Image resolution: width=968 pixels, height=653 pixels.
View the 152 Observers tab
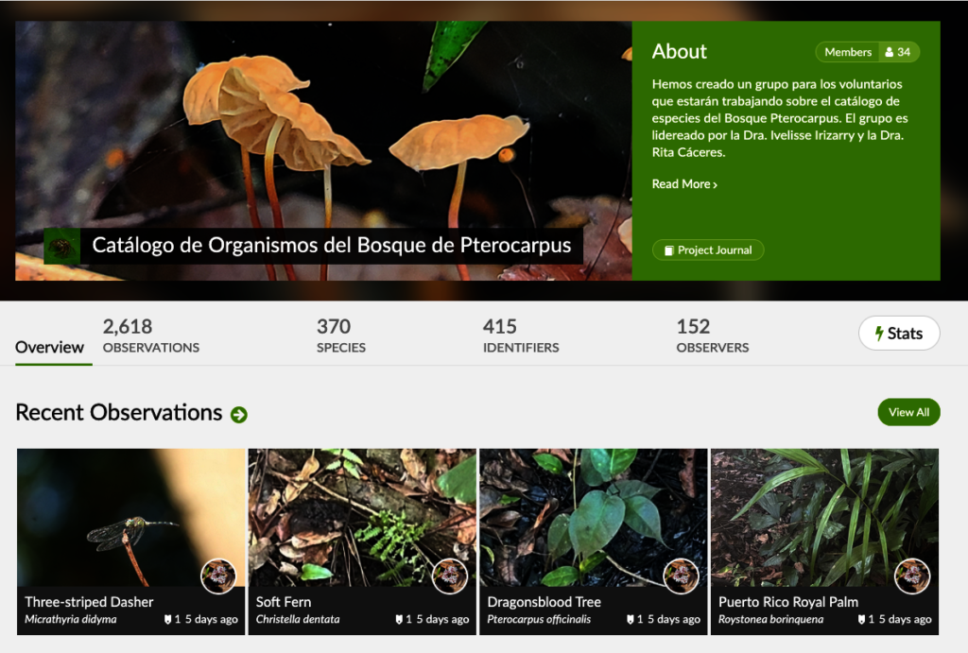pyautogui.click(x=712, y=335)
